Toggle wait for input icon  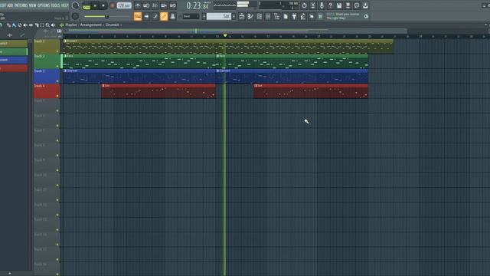[x=146, y=5]
